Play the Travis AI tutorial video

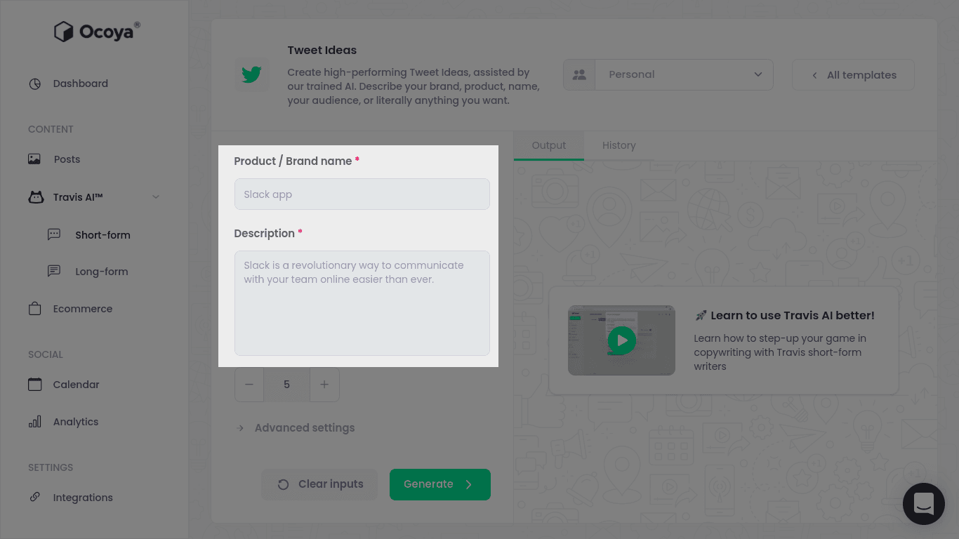click(621, 340)
